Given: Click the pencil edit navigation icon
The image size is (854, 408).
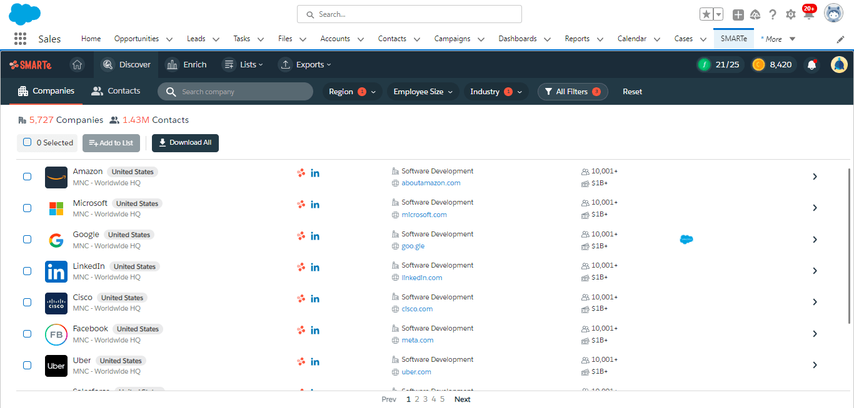Looking at the screenshot, I should point(840,39).
